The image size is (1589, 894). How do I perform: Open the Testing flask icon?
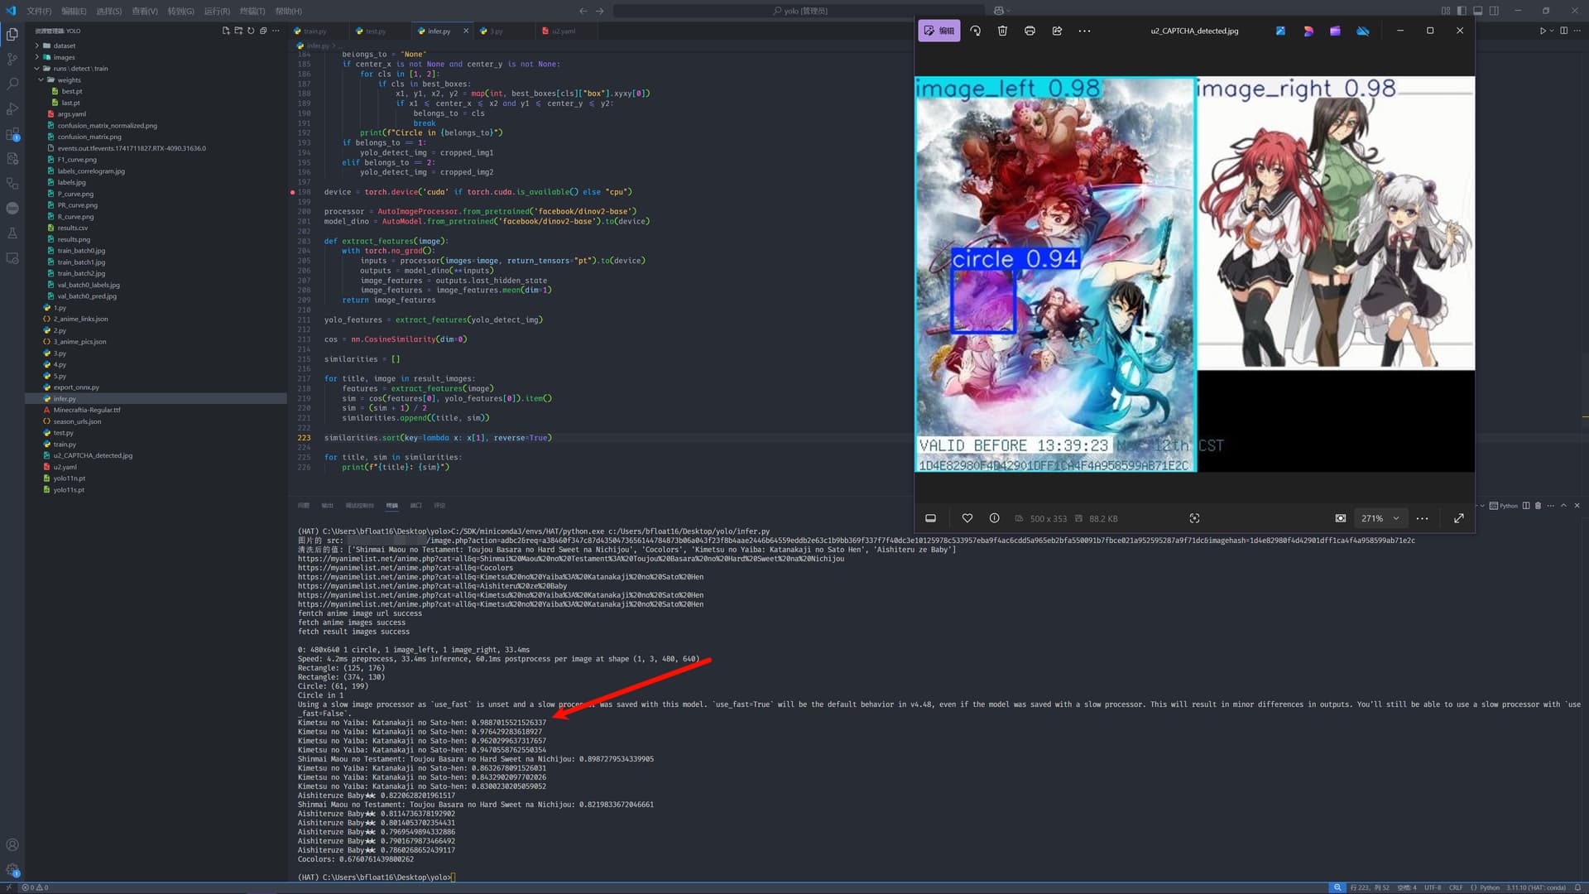point(12,233)
